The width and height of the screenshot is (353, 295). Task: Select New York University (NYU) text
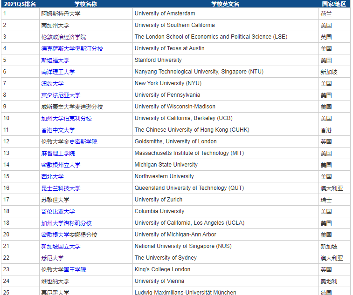pyautogui.click(x=168, y=83)
